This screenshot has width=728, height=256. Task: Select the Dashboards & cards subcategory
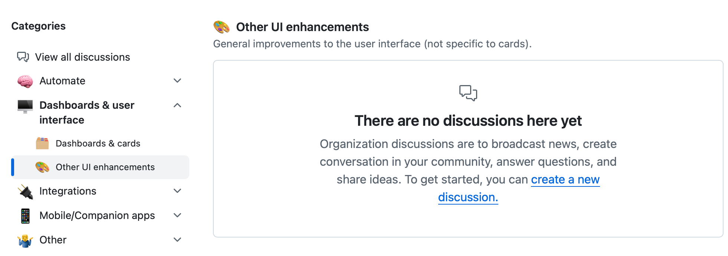tap(98, 144)
